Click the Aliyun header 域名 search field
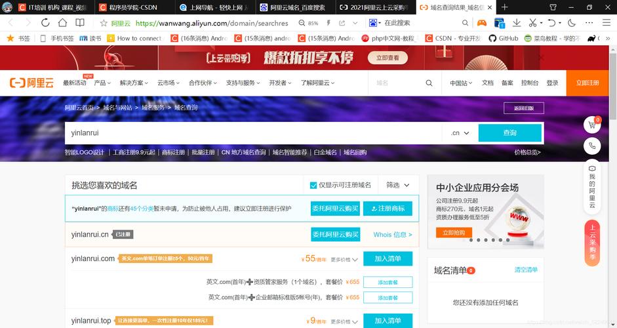Image resolution: width=617 pixels, height=328 pixels. pos(397,83)
